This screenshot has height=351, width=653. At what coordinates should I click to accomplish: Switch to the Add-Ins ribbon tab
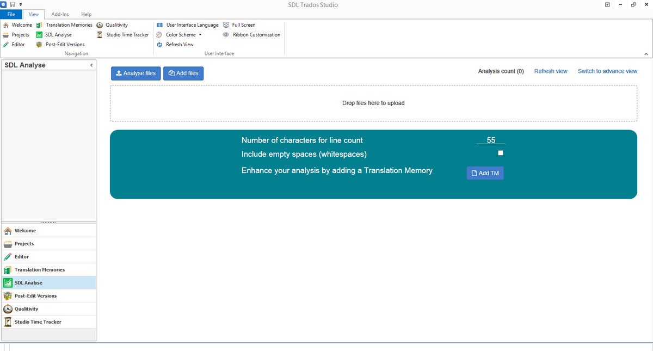point(60,14)
